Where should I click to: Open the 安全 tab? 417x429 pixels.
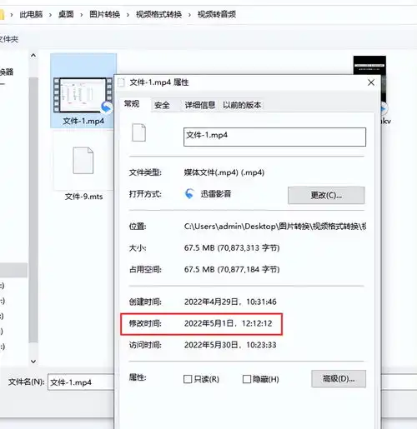[x=162, y=105]
